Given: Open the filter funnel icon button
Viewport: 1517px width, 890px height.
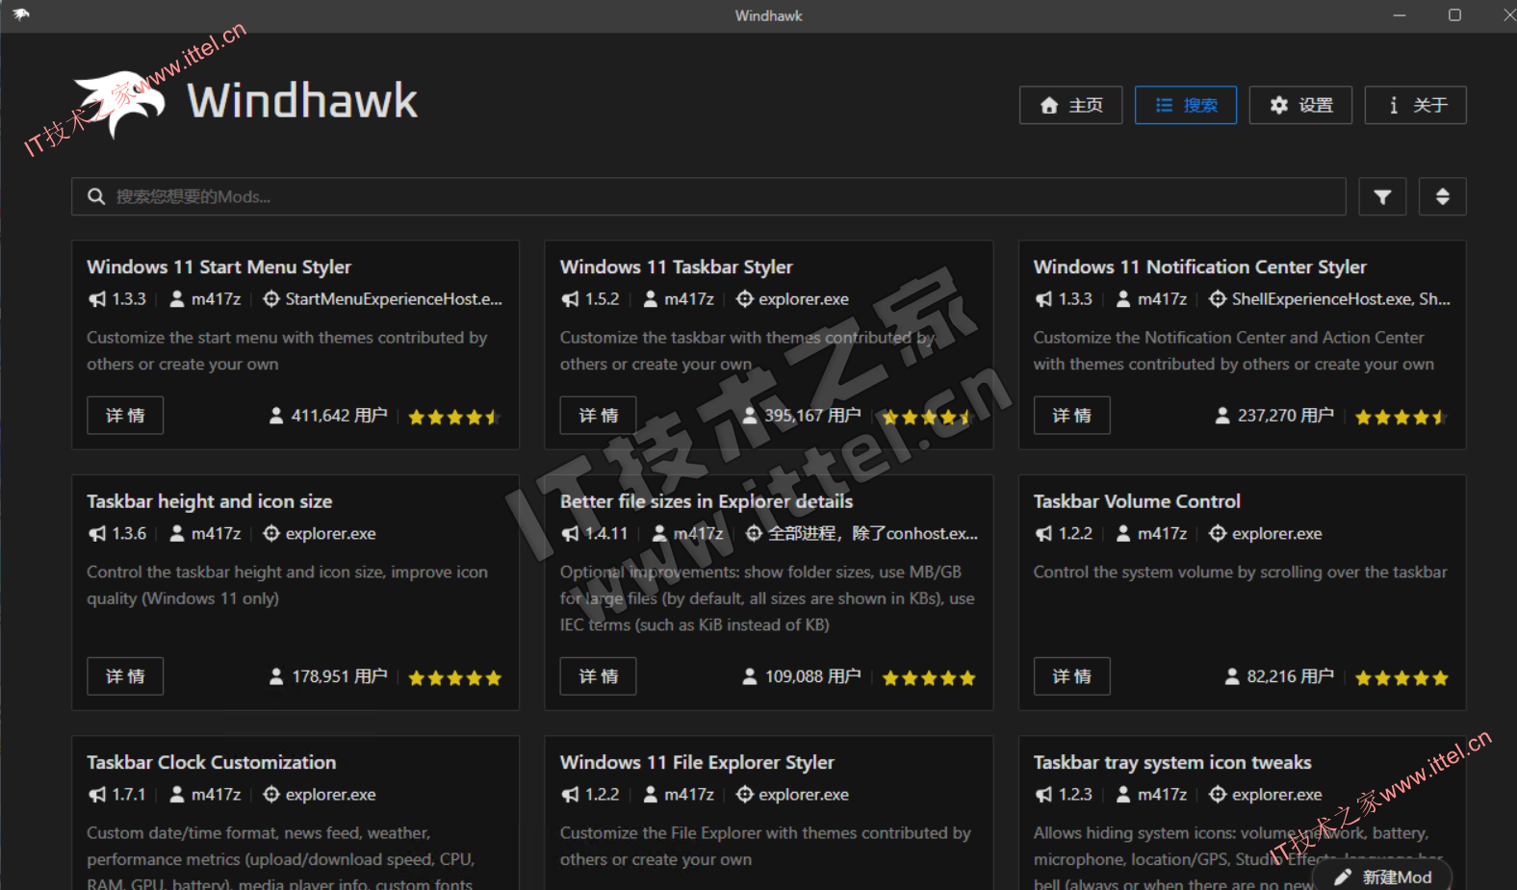Looking at the screenshot, I should 1382,196.
